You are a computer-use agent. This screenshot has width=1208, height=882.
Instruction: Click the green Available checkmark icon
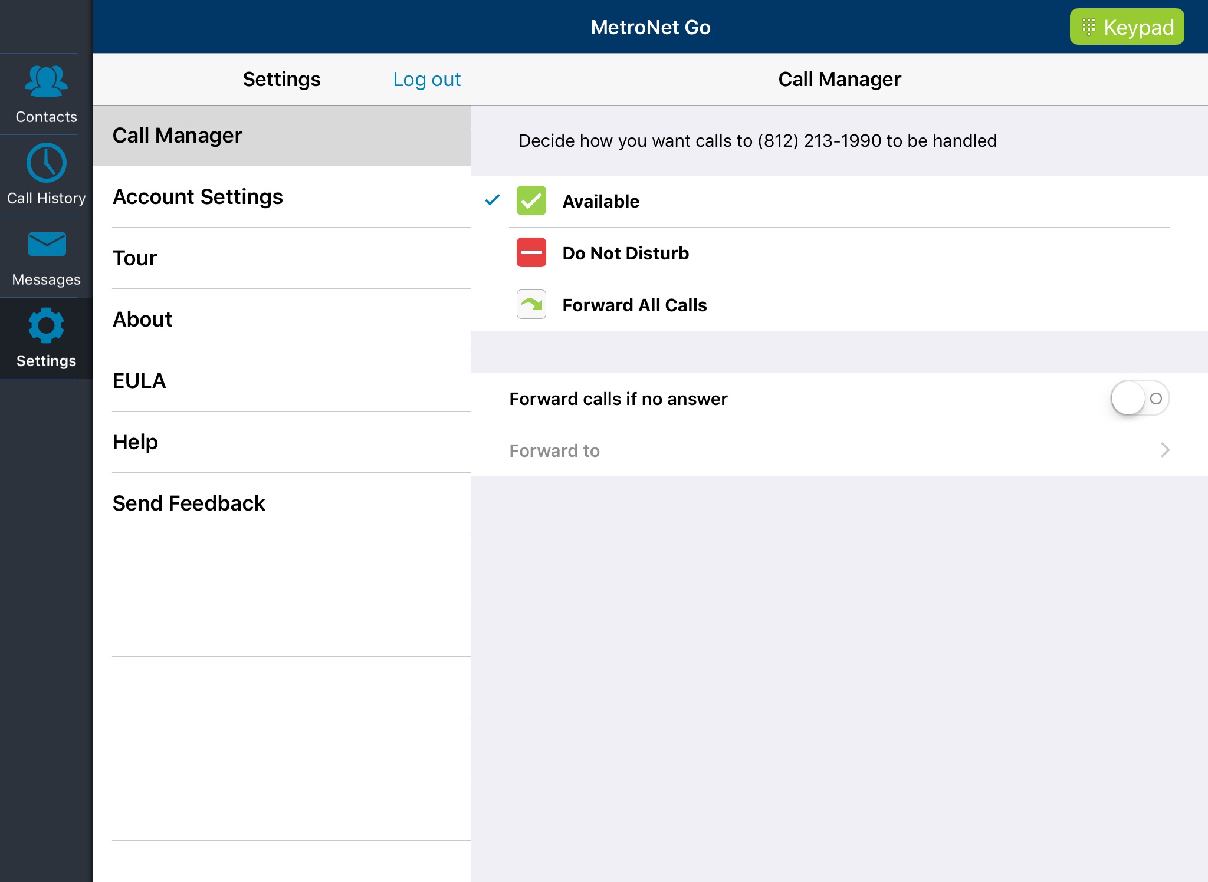click(531, 201)
